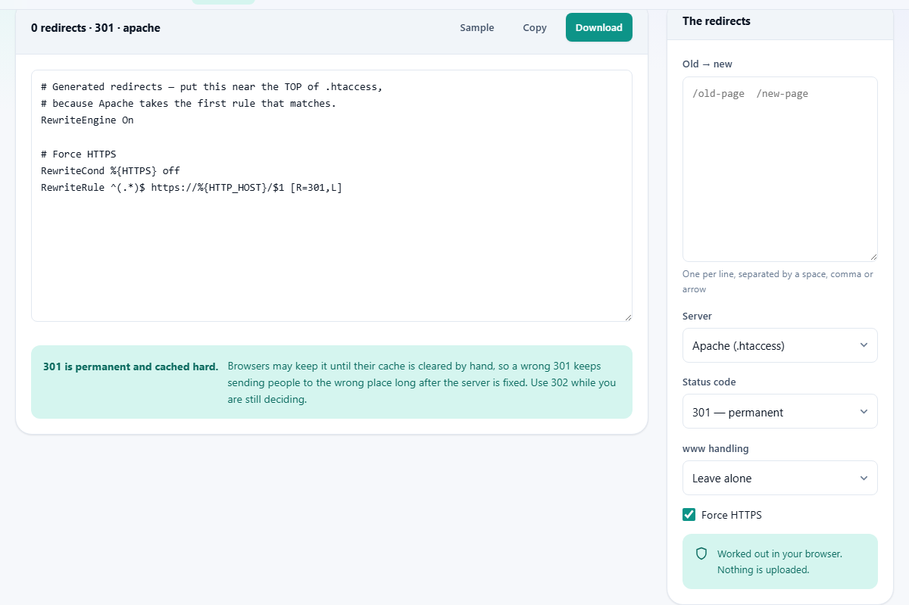
Task: Click the 'Force HTTPS' label text
Action: point(732,515)
